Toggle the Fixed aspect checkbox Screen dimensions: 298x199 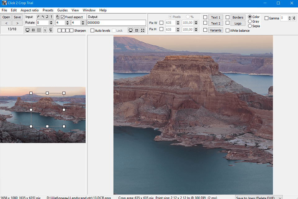pos(63,17)
